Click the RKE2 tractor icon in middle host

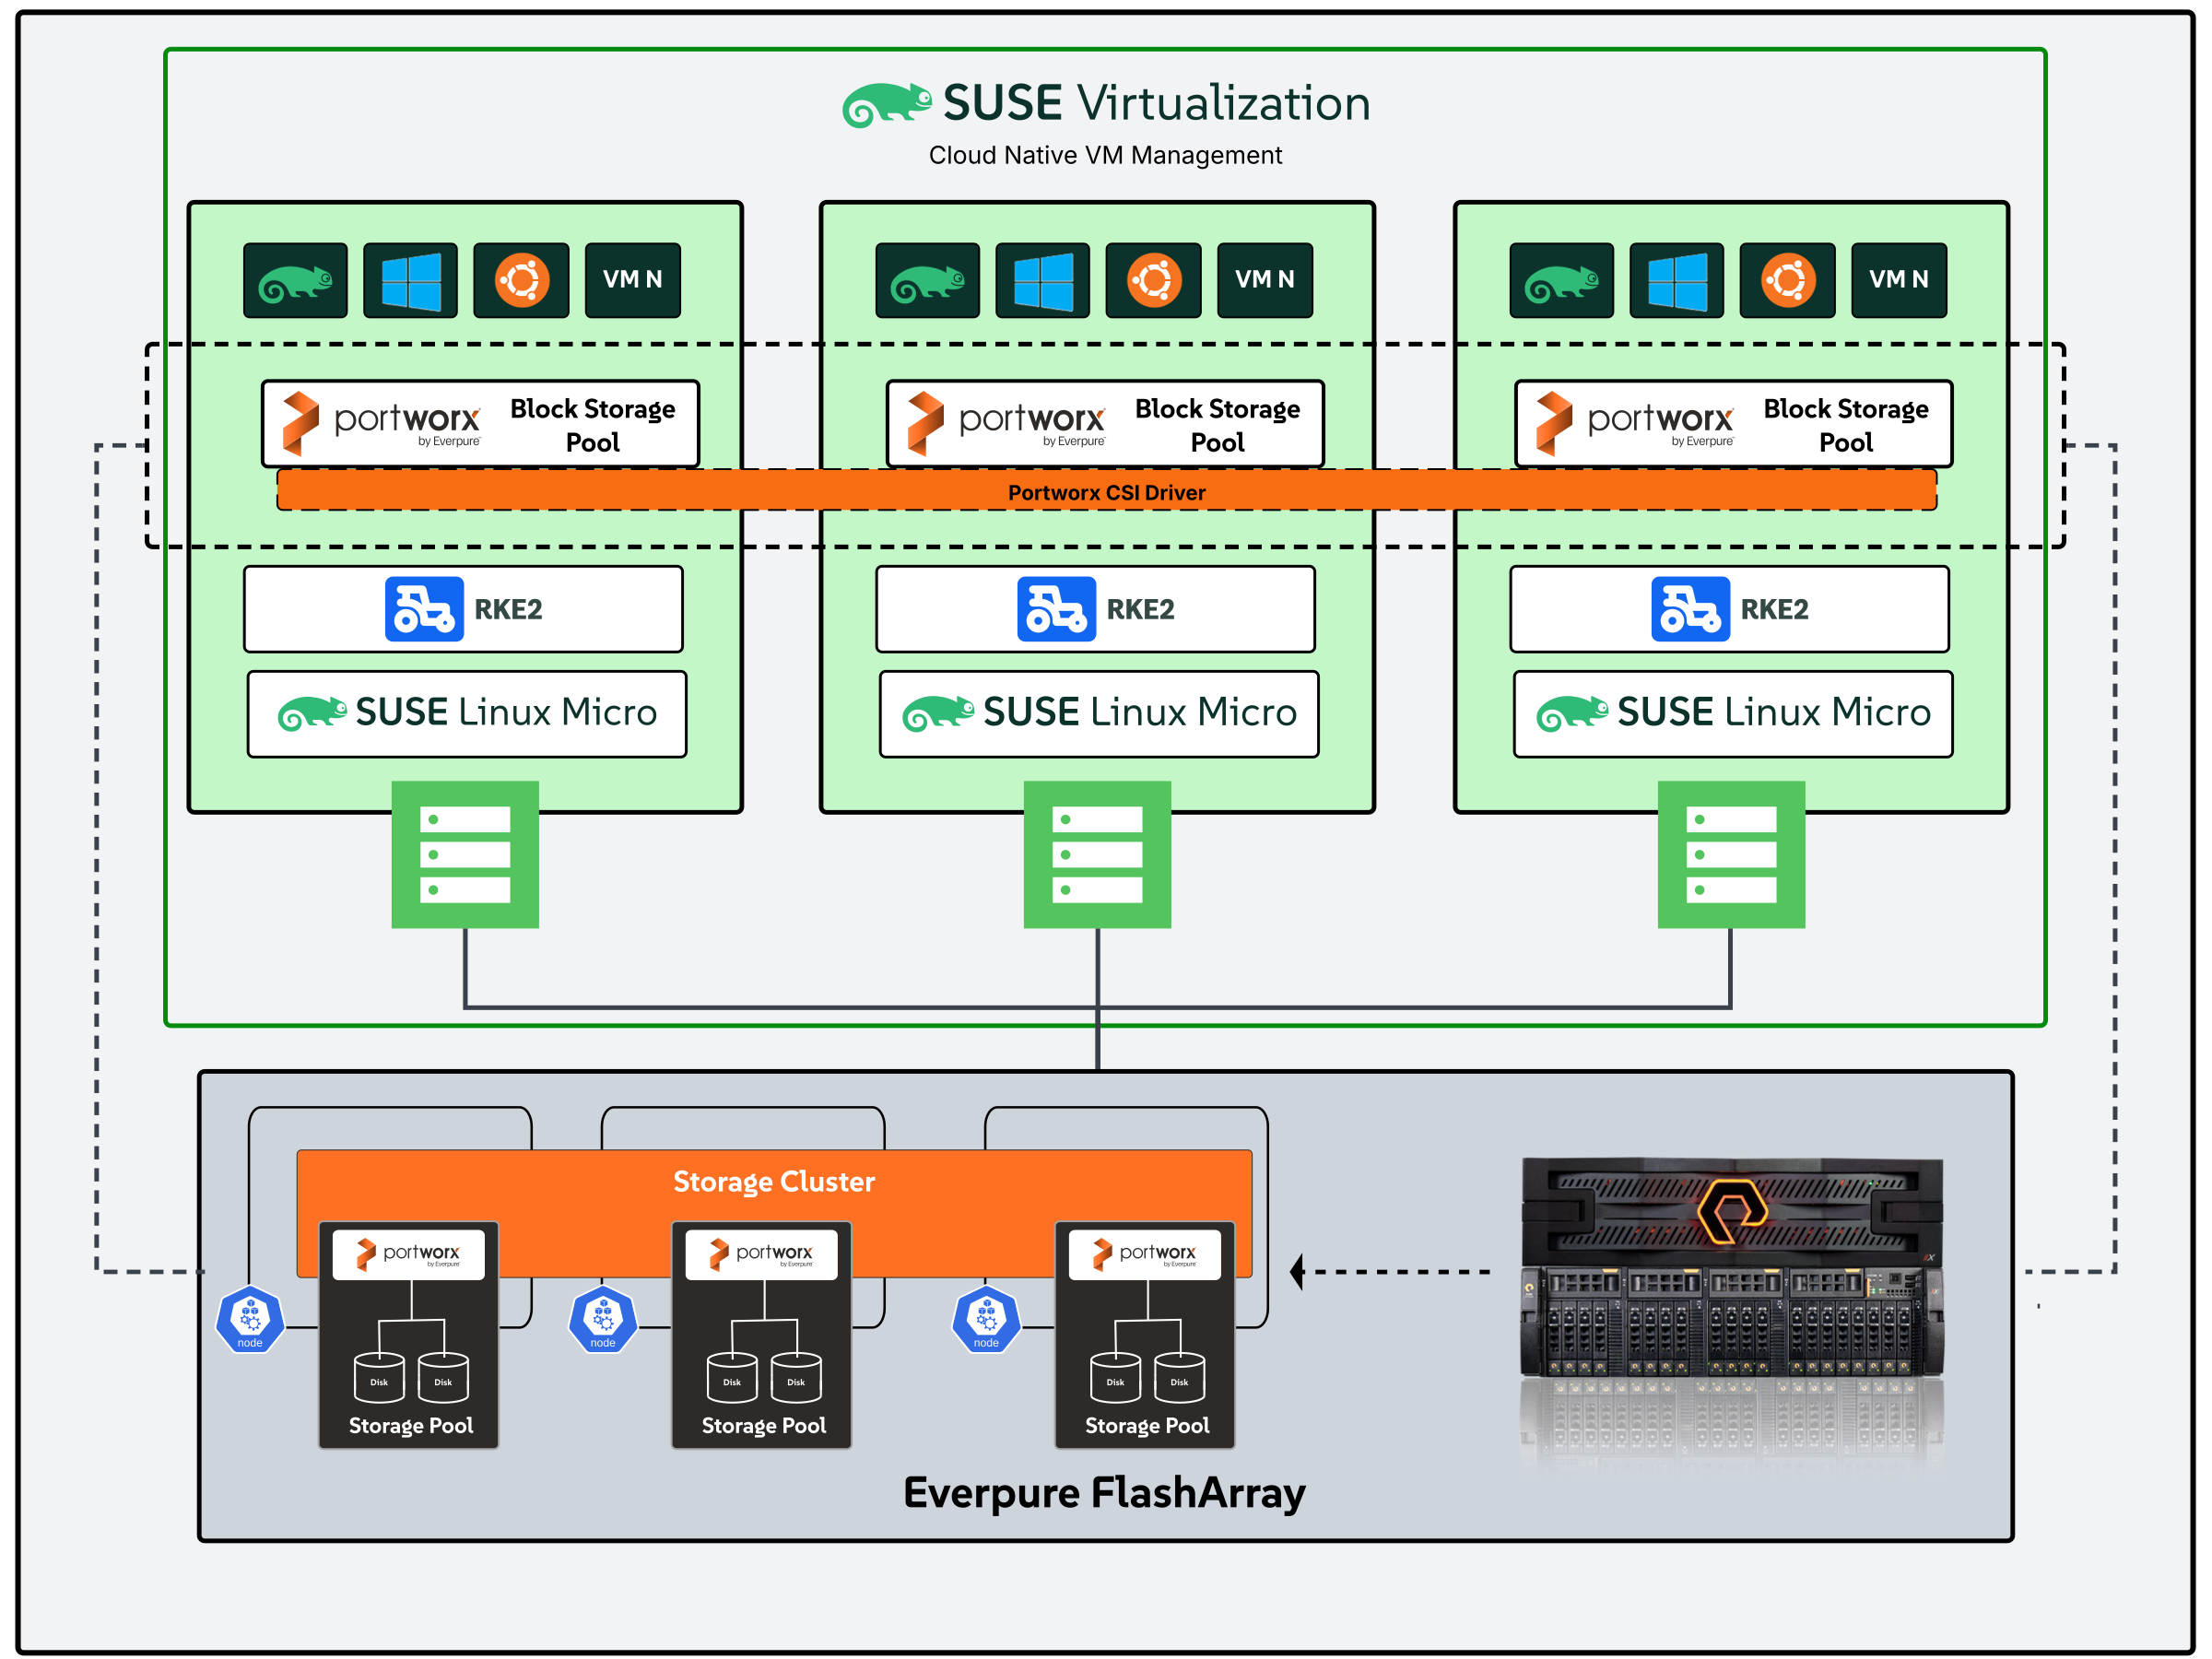(x=1056, y=608)
